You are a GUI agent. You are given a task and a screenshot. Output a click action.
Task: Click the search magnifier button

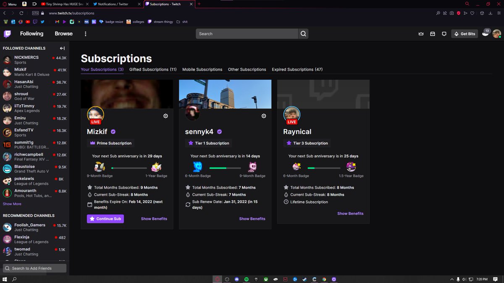click(303, 34)
